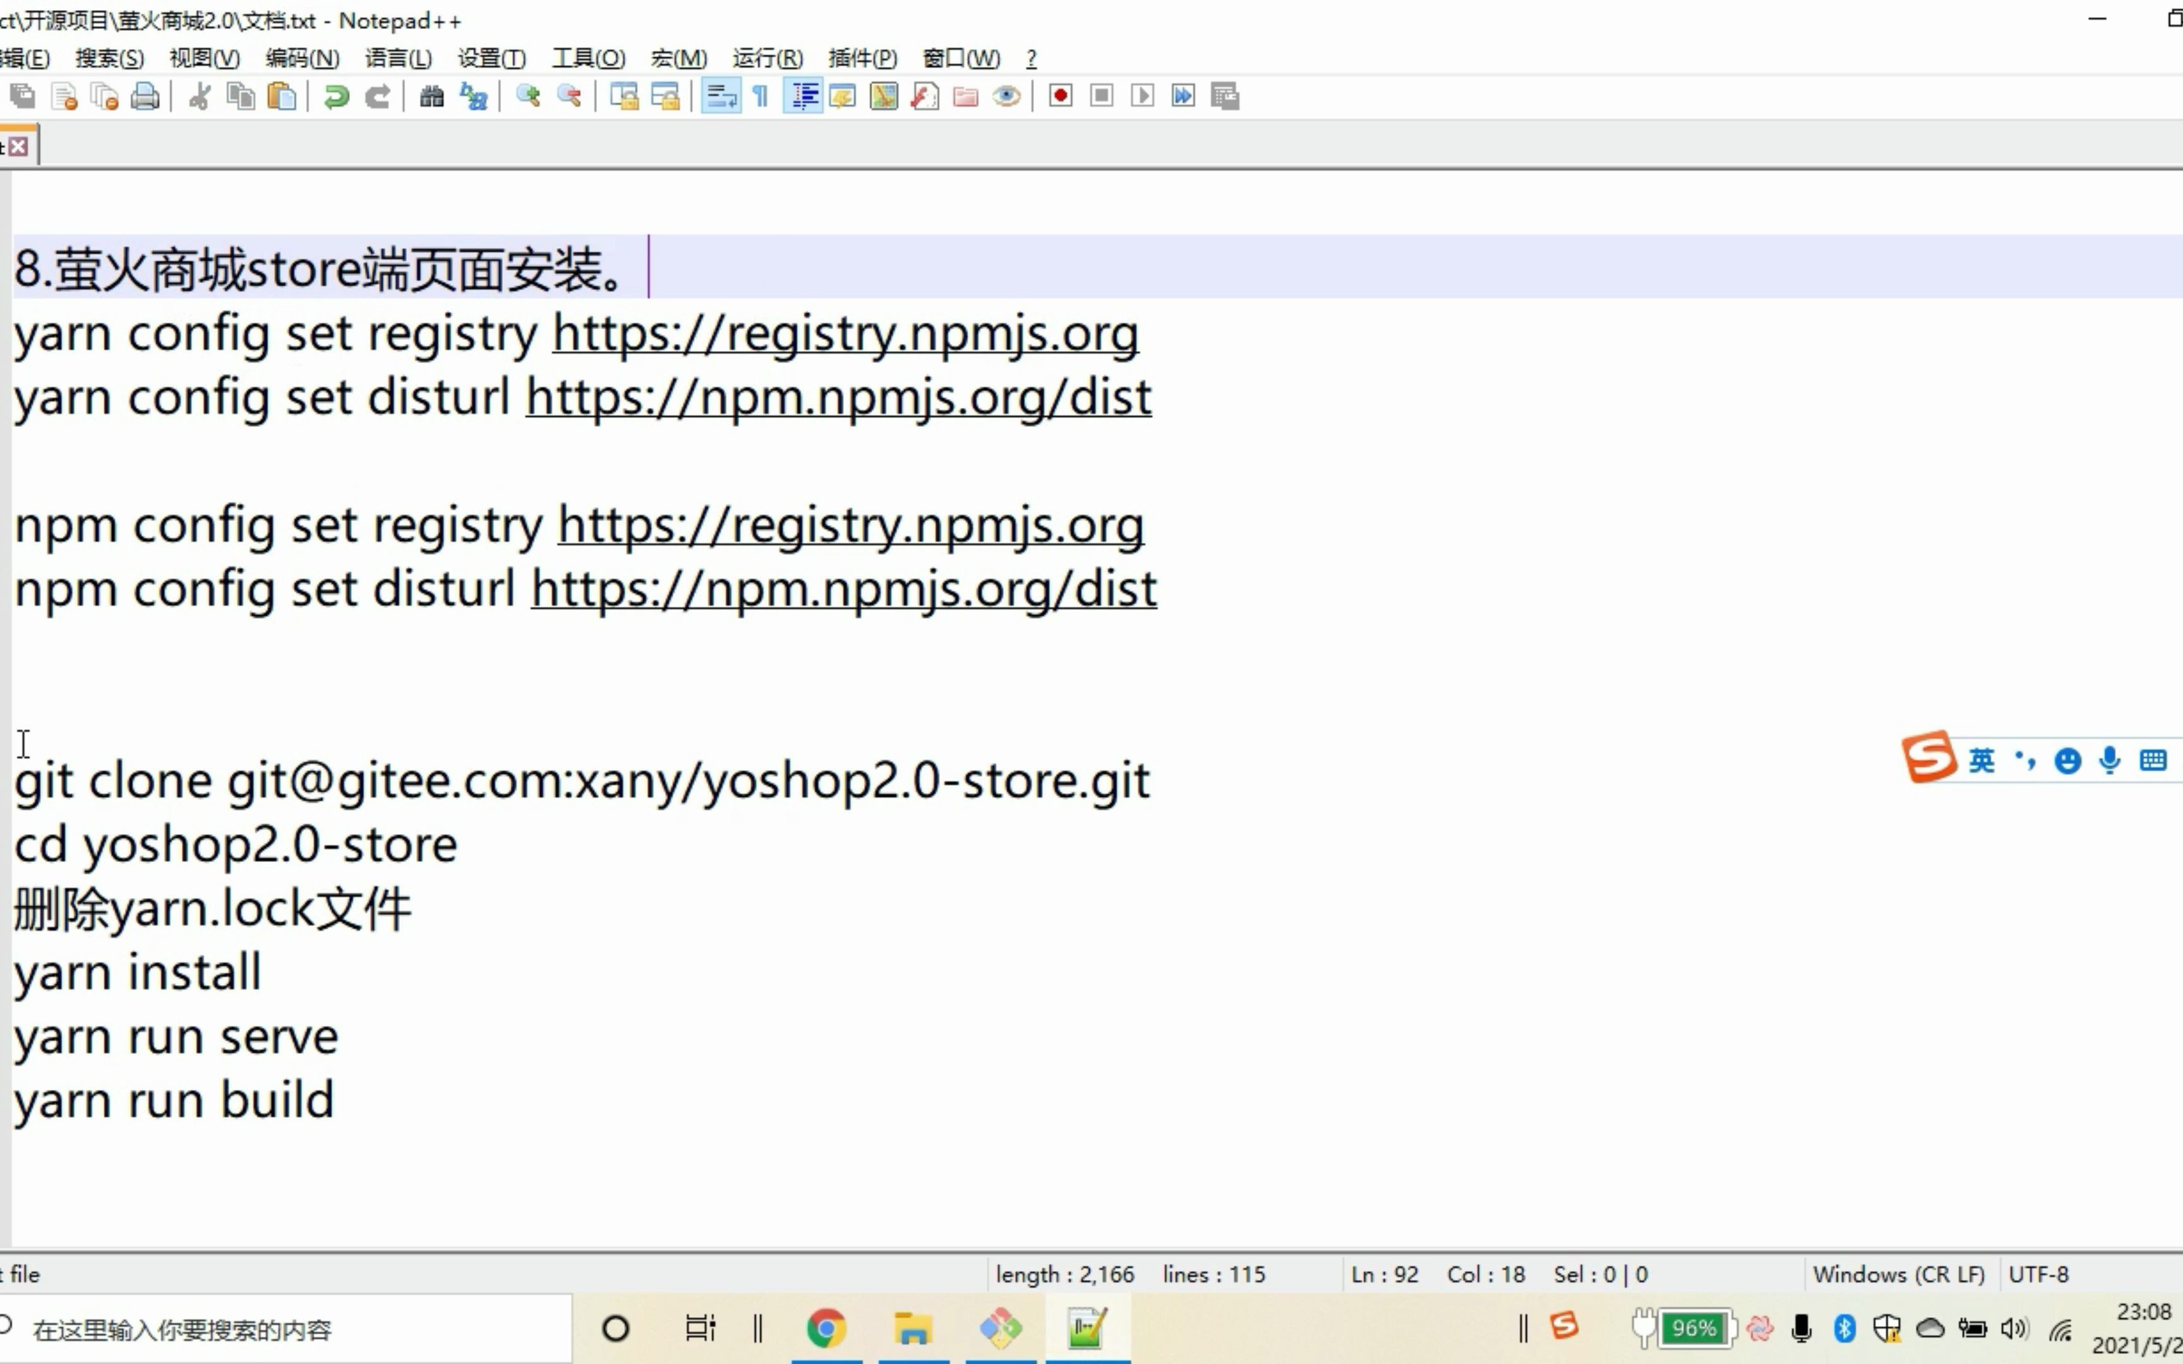Screen dimensions: 2183x1364
Task: Click the Sogou input logo on floating bar
Action: pyautogui.click(x=1930, y=757)
